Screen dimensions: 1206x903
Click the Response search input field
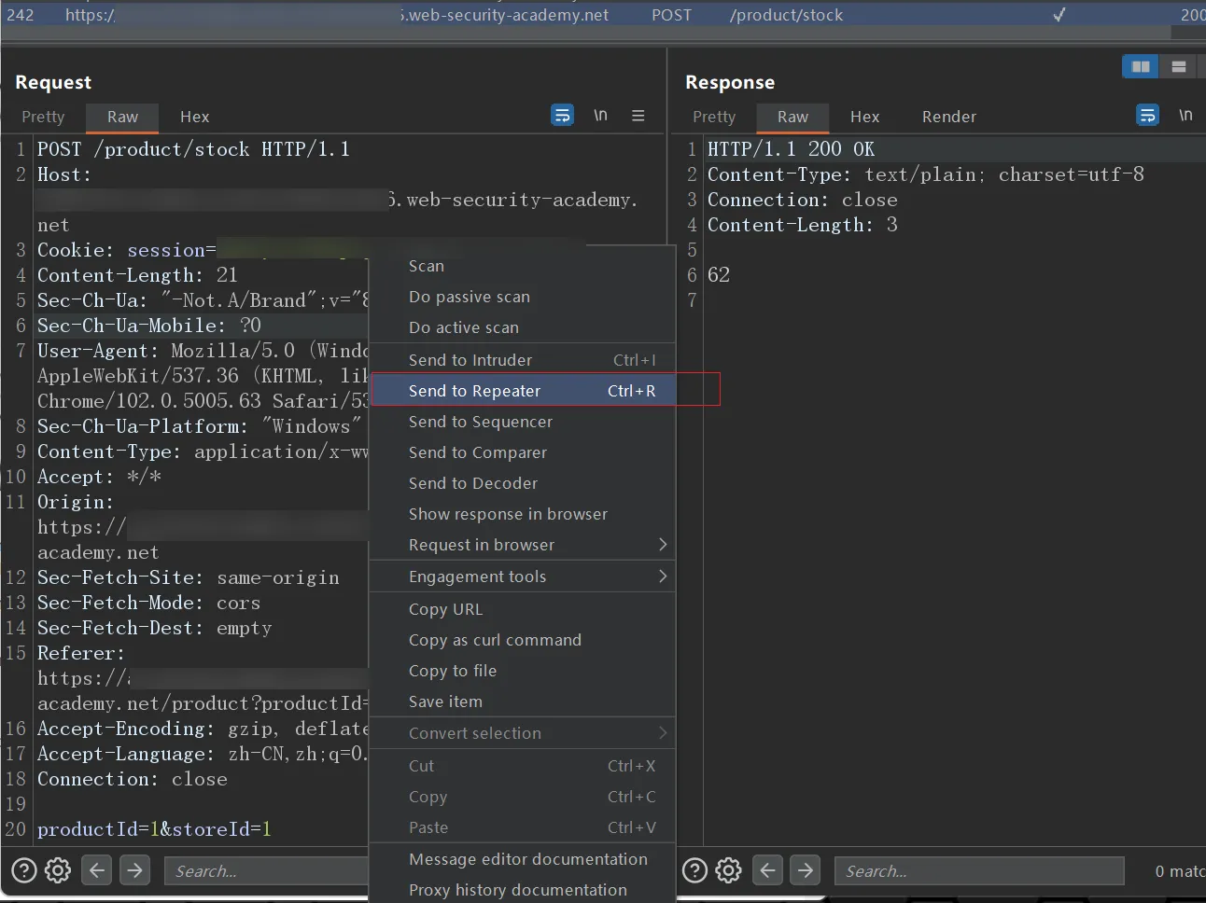(x=978, y=870)
